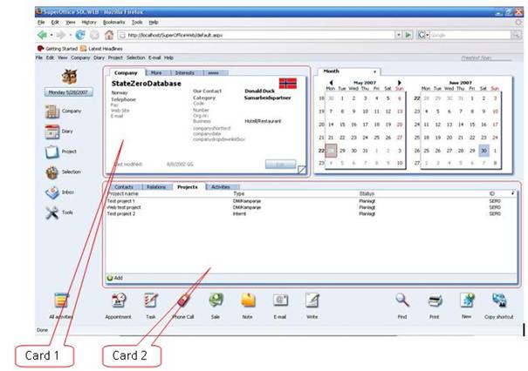
Task: Select Test project 1 row
Action: [311, 201]
